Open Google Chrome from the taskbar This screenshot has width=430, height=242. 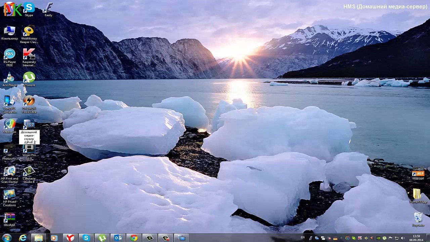click(x=134, y=238)
